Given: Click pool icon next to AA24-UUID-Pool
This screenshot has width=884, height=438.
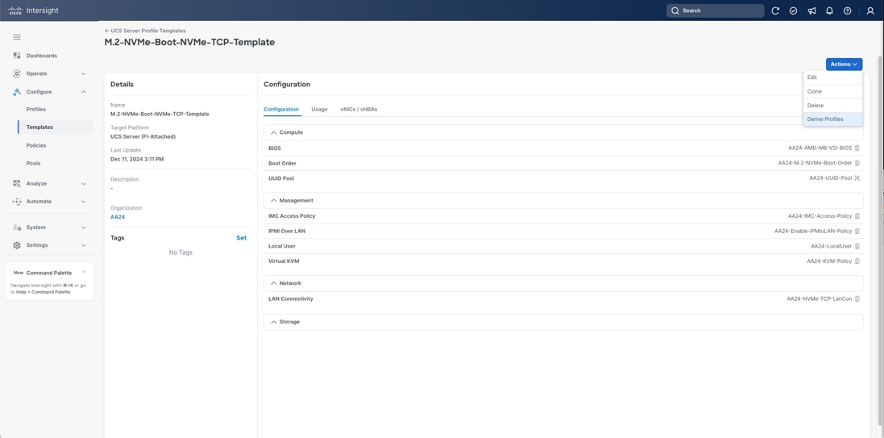Looking at the screenshot, I should 857,177.
